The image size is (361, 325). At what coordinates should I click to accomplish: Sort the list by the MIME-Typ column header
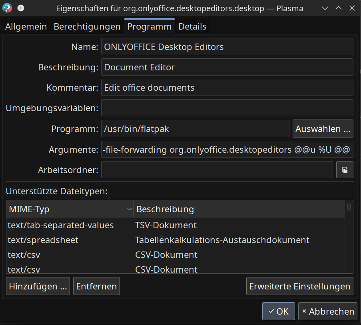[70, 209]
